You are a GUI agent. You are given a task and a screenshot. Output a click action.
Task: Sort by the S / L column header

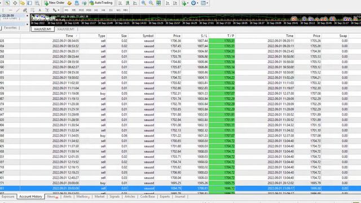coord(204,36)
